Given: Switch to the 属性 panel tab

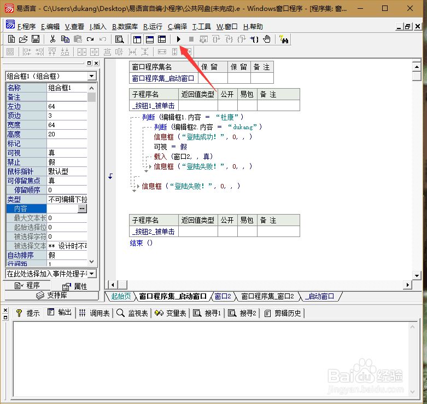Looking at the screenshot, I should click(x=74, y=286).
